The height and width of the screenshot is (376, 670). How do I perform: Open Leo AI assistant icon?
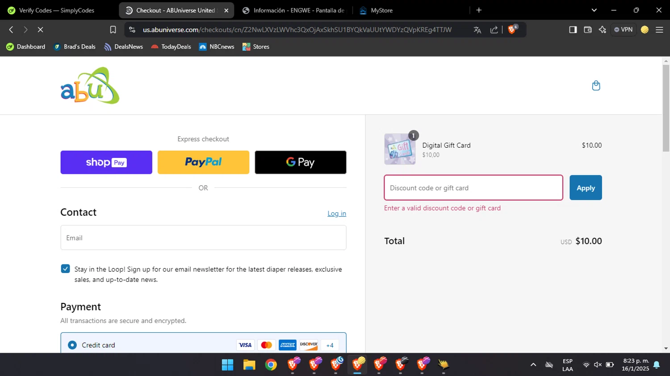coord(603,29)
